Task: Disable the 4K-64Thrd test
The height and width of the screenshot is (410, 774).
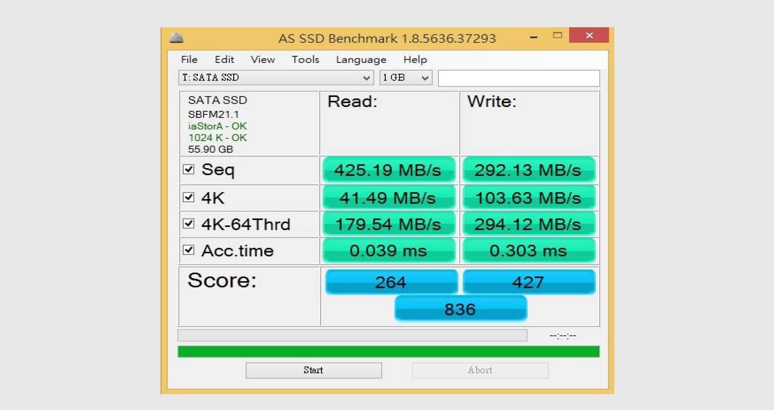Action: (x=189, y=224)
